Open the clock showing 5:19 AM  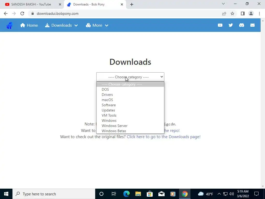click(x=243, y=194)
